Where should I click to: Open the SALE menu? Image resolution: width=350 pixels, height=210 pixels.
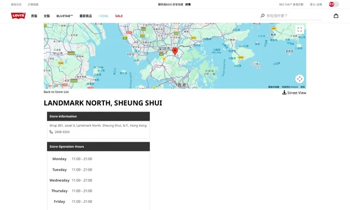pos(119,16)
